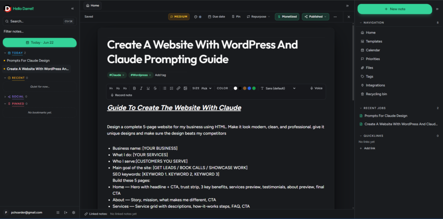Click Add link under Quicklinks
The image size is (443, 219).
click(x=367, y=148)
